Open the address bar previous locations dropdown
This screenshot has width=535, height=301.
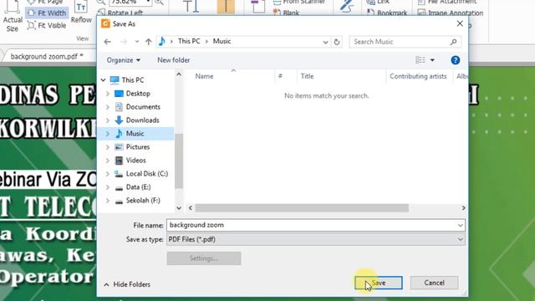[325, 42]
